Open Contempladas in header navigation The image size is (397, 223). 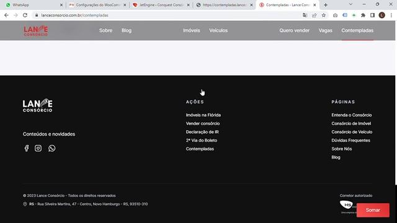[357, 30]
